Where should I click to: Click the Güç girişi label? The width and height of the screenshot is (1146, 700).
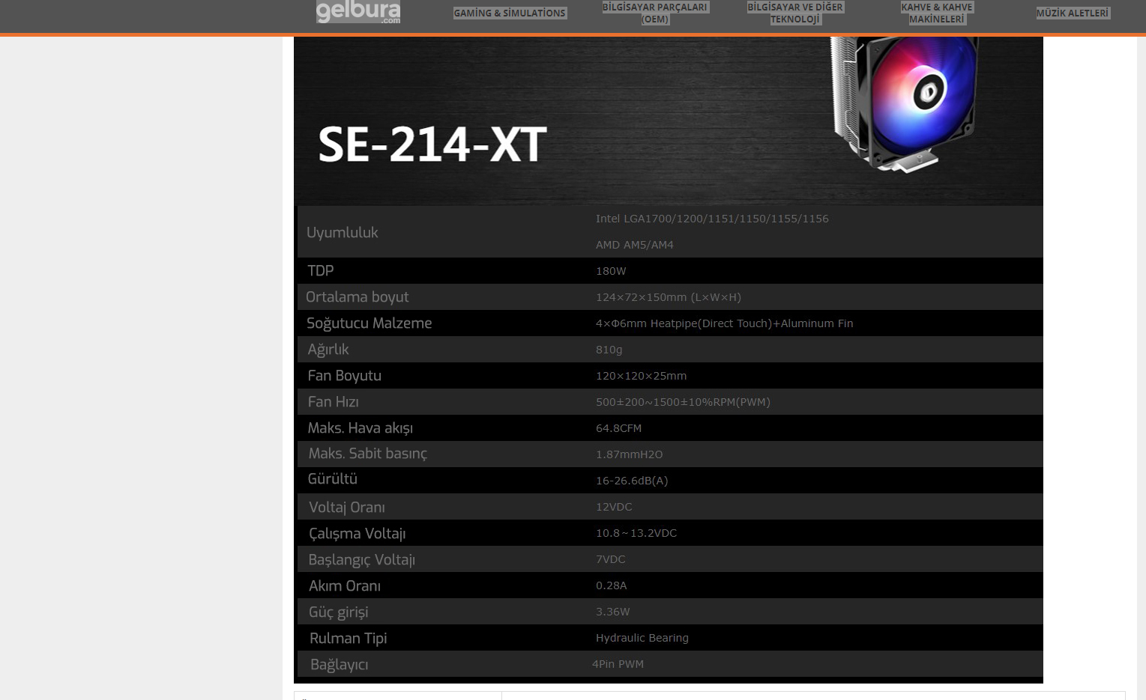coord(339,612)
